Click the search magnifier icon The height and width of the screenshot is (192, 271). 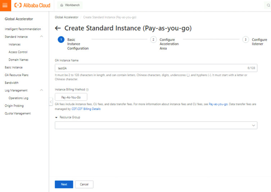[268, 5]
